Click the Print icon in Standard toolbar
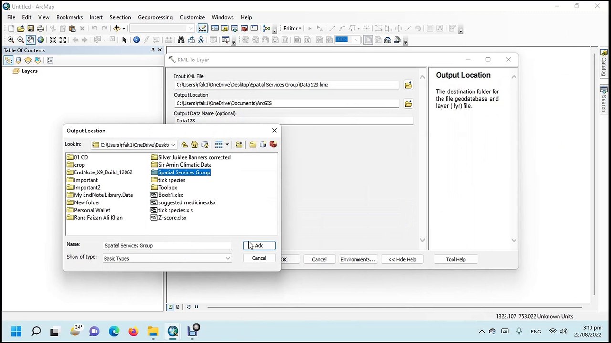The image size is (611, 343). [x=41, y=29]
